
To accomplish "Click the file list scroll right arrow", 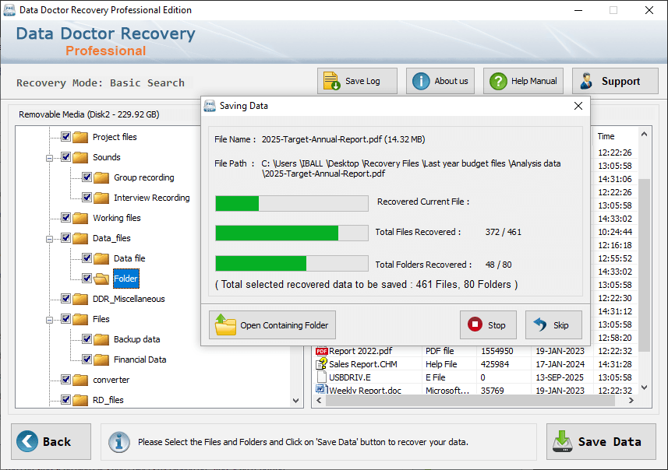I will [631, 401].
